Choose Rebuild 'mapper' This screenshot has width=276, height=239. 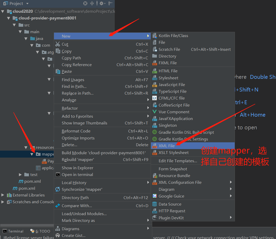(102, 160)
